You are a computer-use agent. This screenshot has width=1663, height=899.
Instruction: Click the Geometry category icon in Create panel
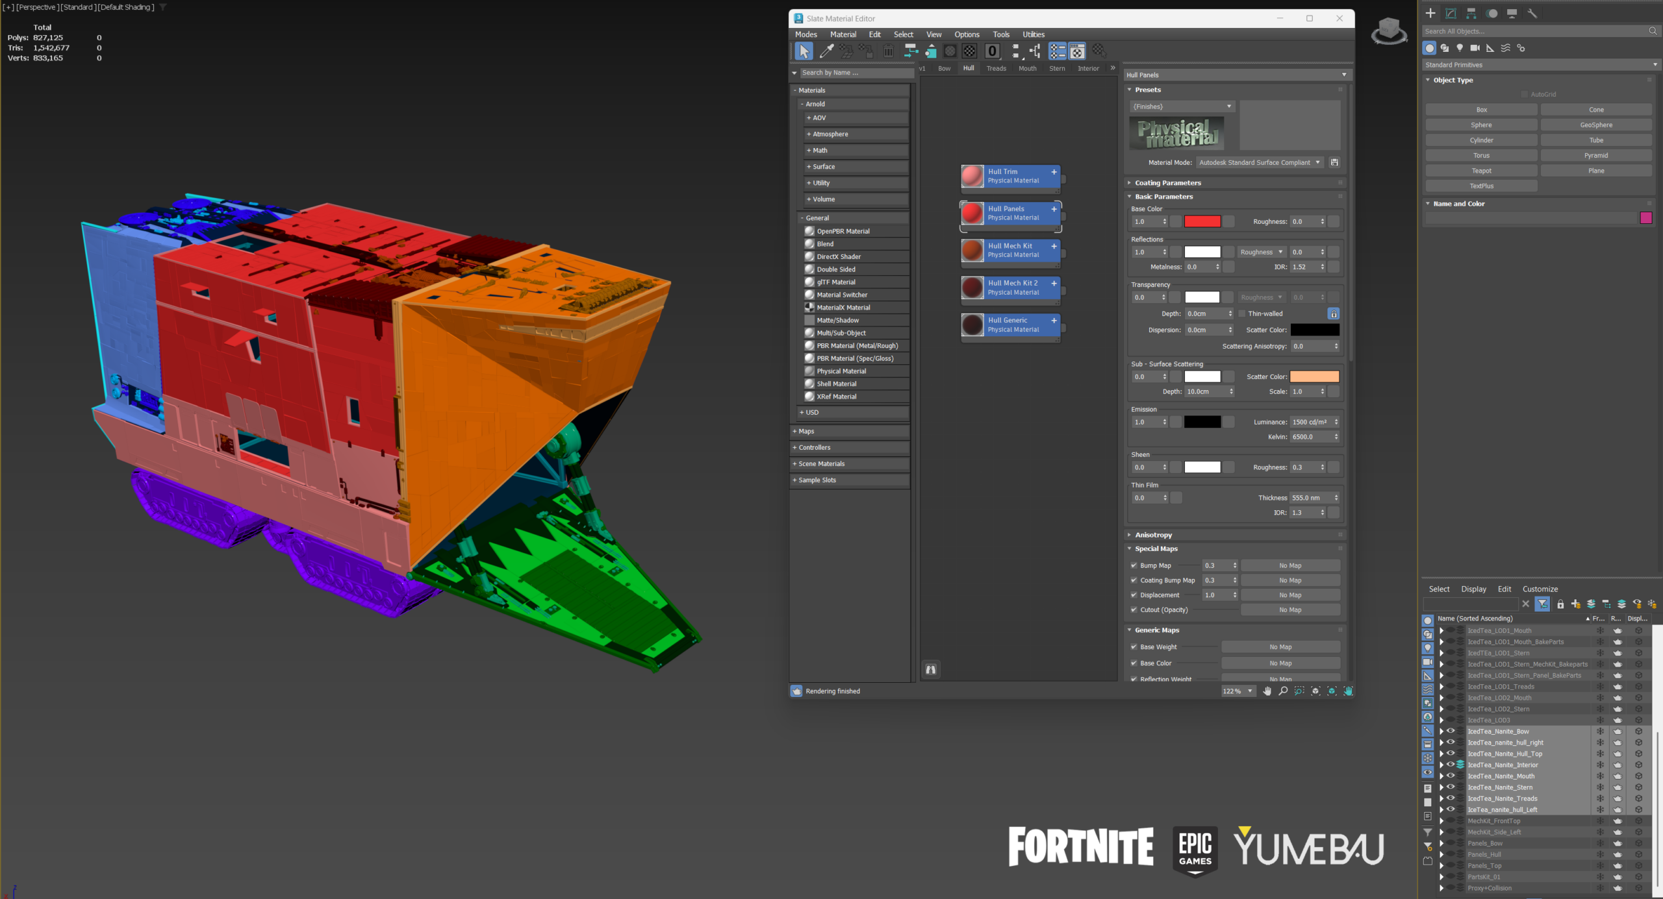(x=1430, y=48)
